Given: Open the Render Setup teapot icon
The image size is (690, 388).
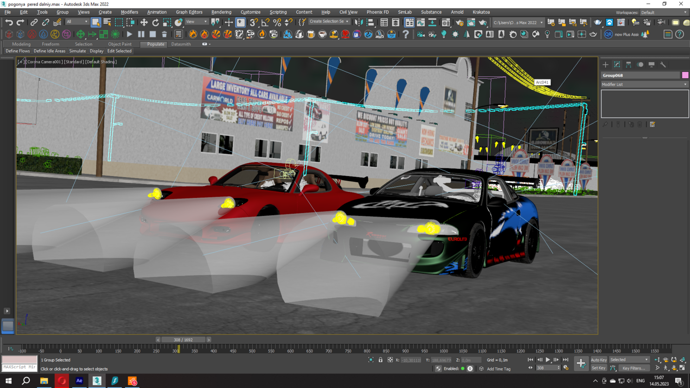Looking at the screenshot, I should tap(459, 22).
